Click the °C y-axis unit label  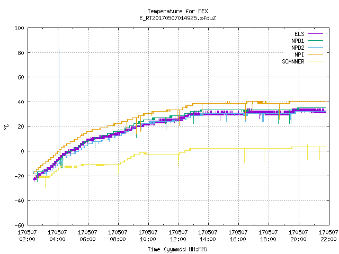(x=6, y=127)
